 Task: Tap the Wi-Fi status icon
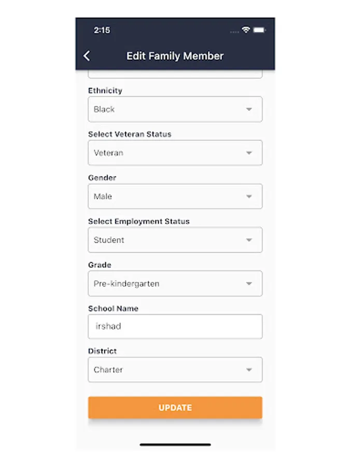(x=246, y=30)
